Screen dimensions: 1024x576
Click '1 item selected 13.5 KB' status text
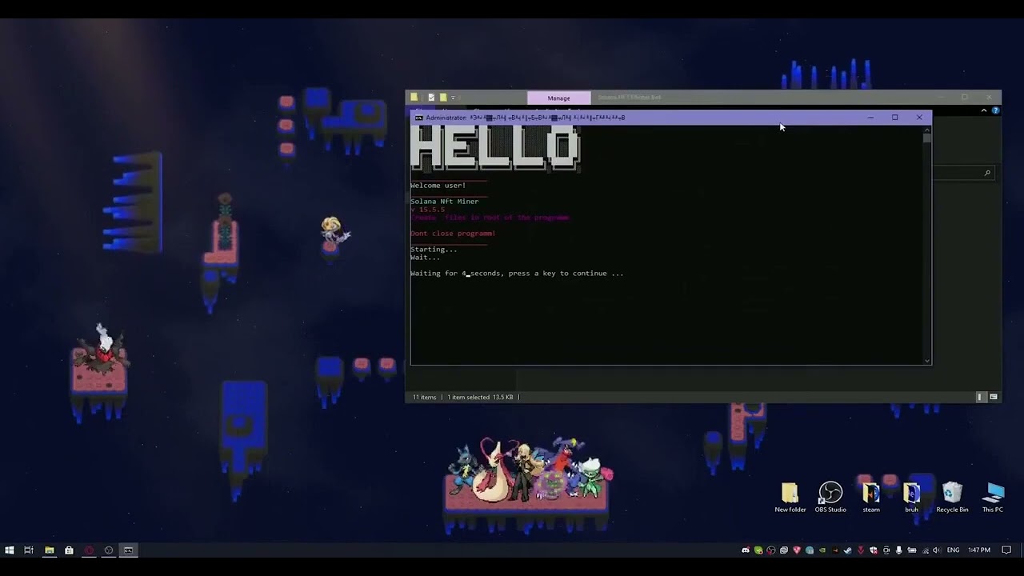[480, 397]
